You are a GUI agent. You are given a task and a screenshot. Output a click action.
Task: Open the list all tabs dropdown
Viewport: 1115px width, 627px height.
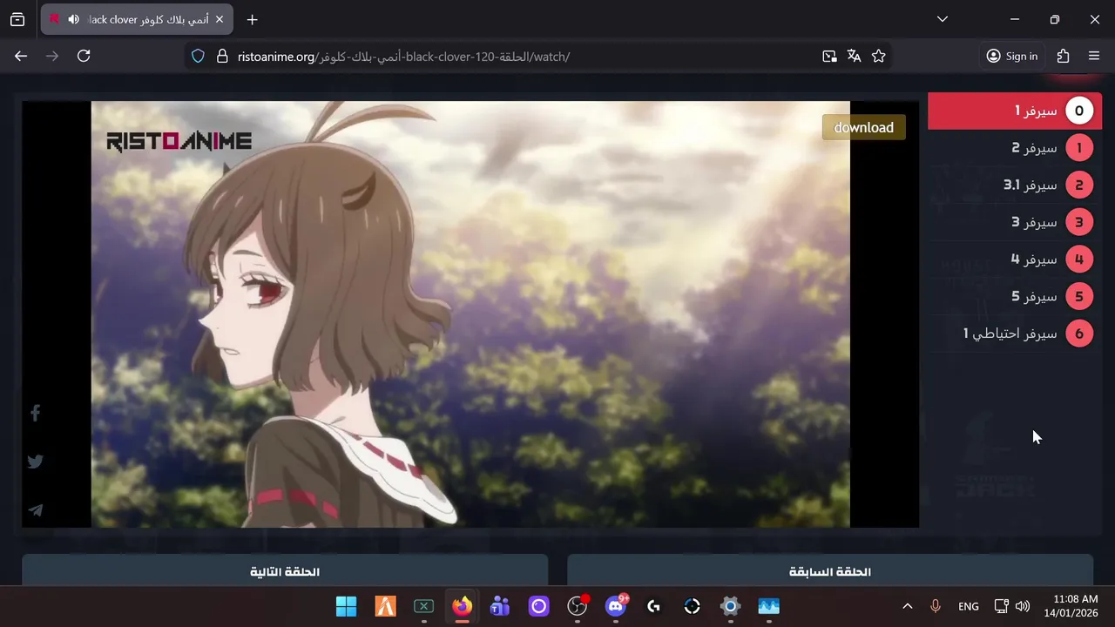pos(942,19)
